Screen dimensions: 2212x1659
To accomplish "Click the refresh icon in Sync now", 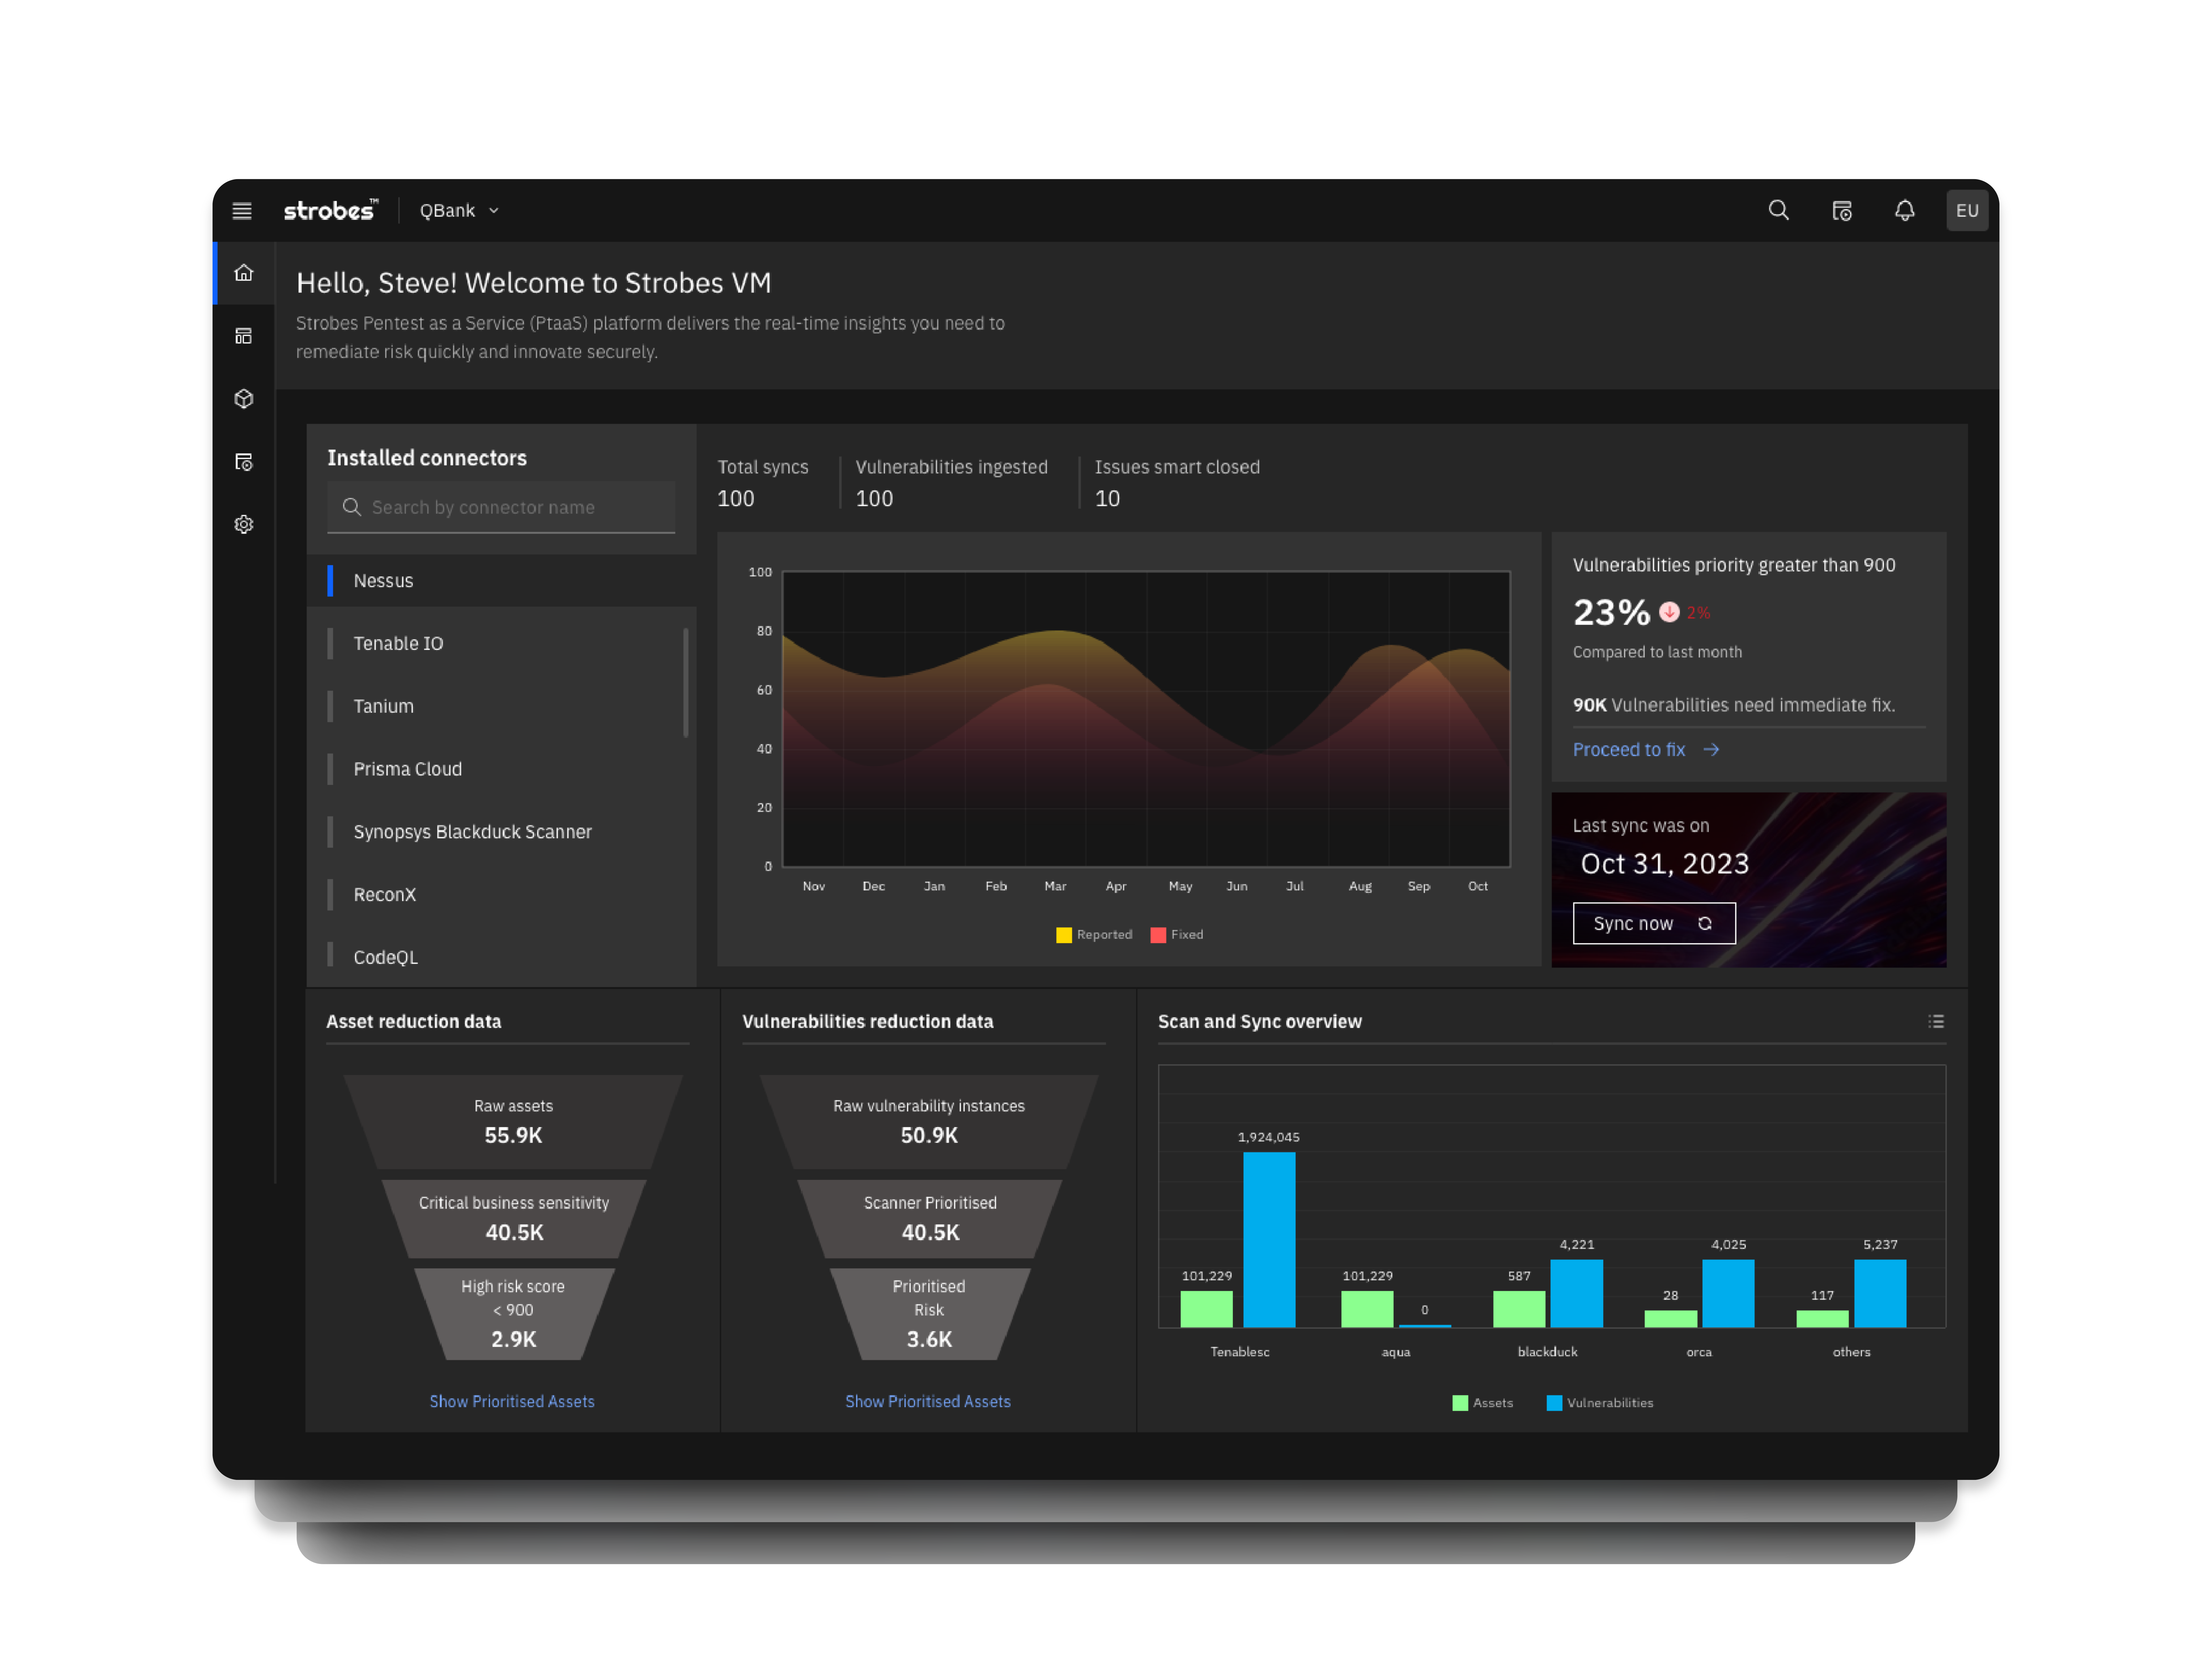I will tap(1705, 924).
